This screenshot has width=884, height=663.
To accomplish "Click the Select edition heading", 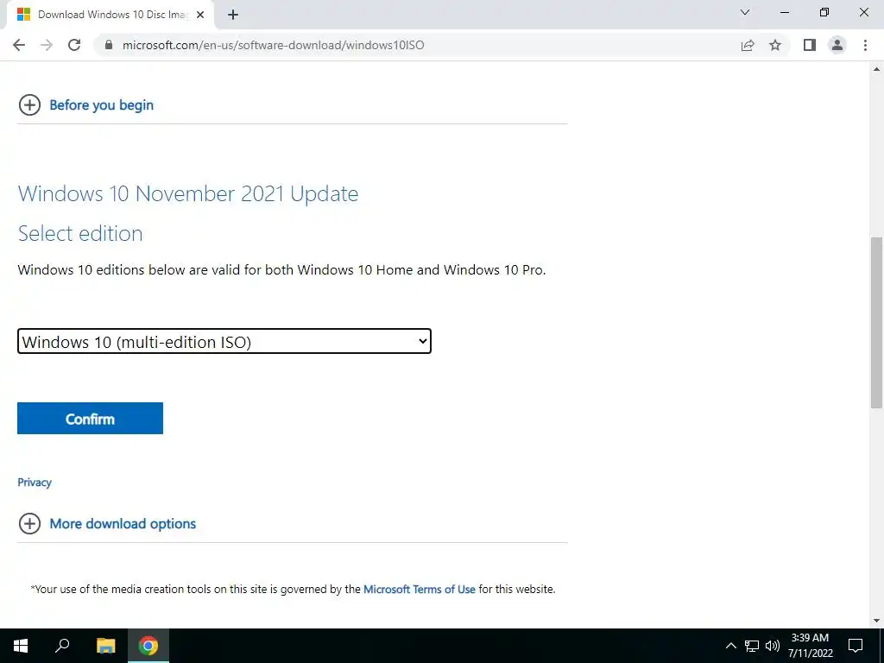I will coord(80,233).
